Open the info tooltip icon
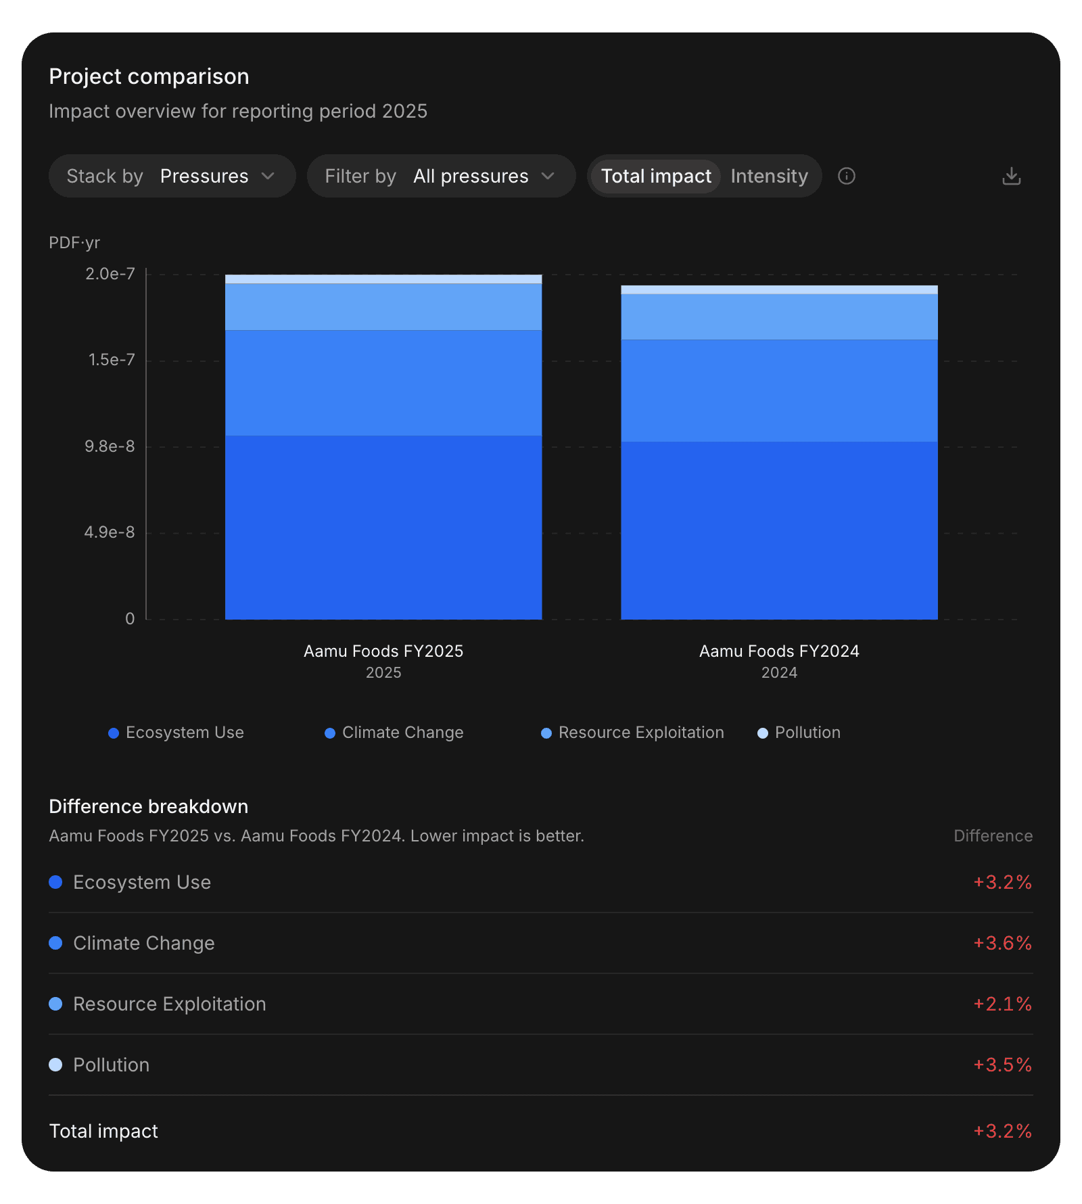Image resolution: width=1082 pixels, height=1204 pixels. coord(847,176)
